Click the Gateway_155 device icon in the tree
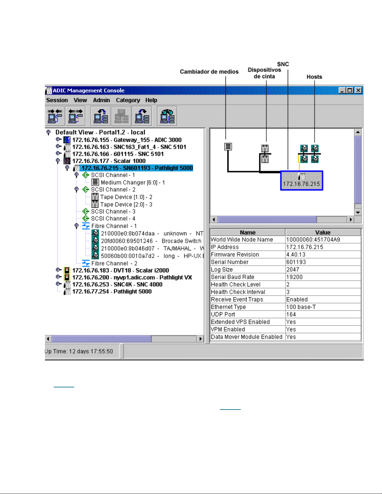Screen dimensions: 382x494 67,140
